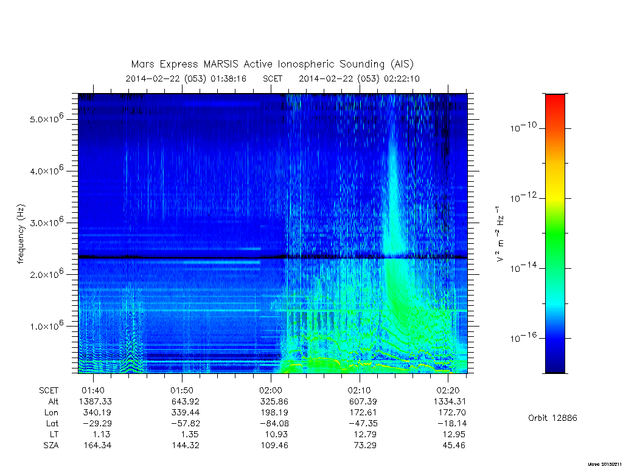623x467 pixels.
Task: Click the 02:00 SCET time axis label
Action: pos(271,390)
